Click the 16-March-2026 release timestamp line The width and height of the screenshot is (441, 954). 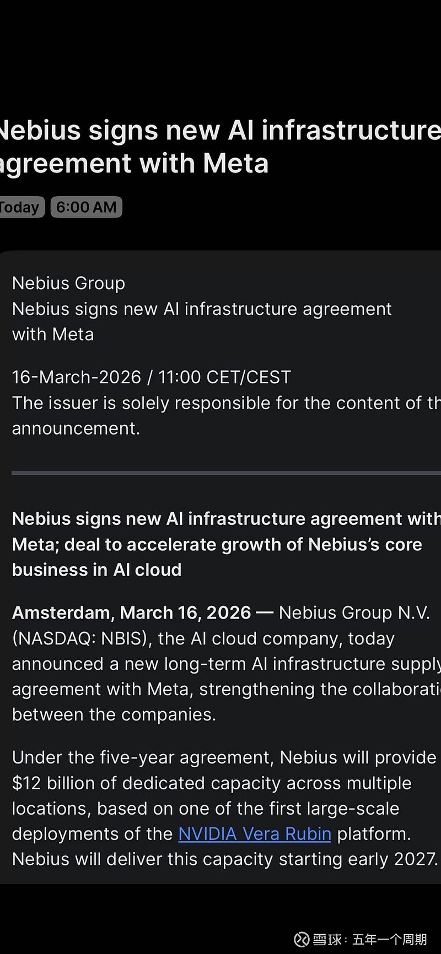coord(151,377)
